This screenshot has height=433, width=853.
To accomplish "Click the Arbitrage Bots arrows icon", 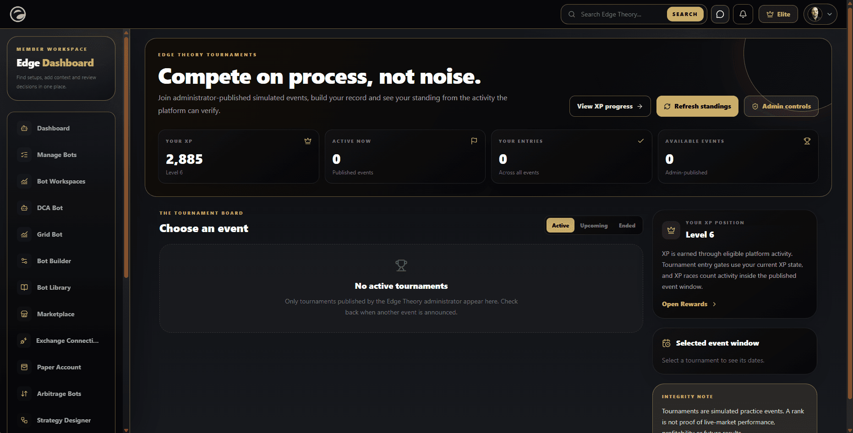I will pyautogui.click(x=24, y=394).
